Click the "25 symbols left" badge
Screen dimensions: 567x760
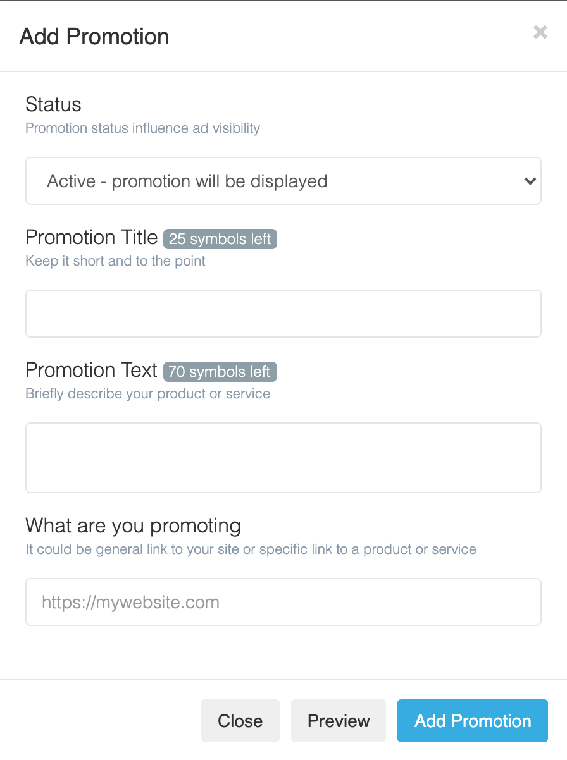220,239
